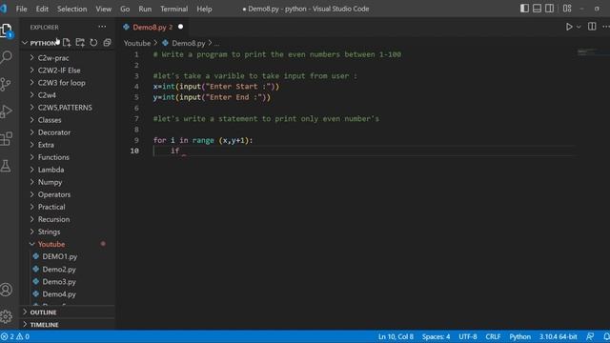Viewport: 610px width, 343px height.
Task: Open Demo4.py in the file tree
Action: (59, 294)
